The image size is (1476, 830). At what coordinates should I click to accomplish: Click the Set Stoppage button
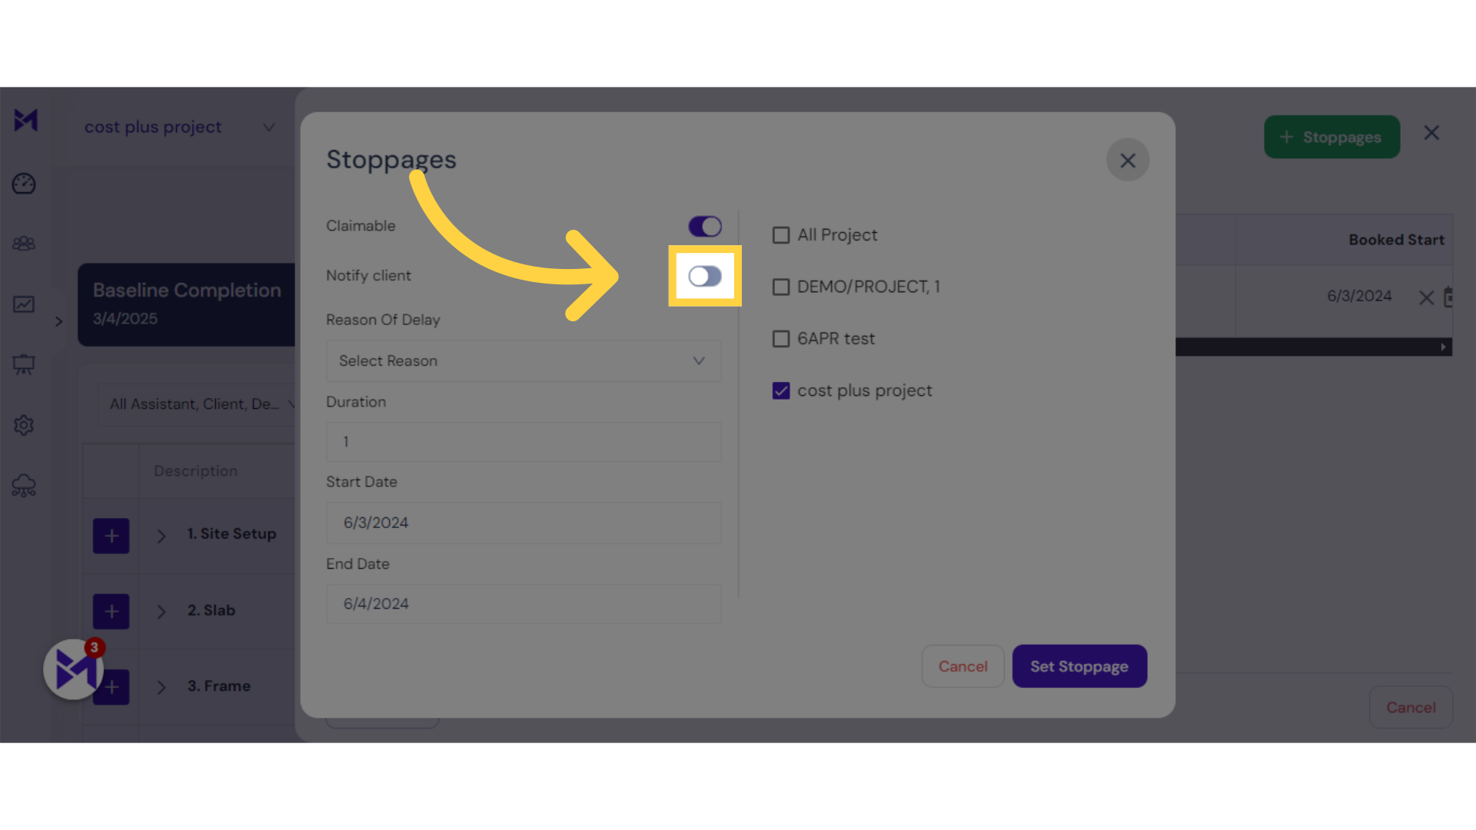click(x=1079, y=666)
